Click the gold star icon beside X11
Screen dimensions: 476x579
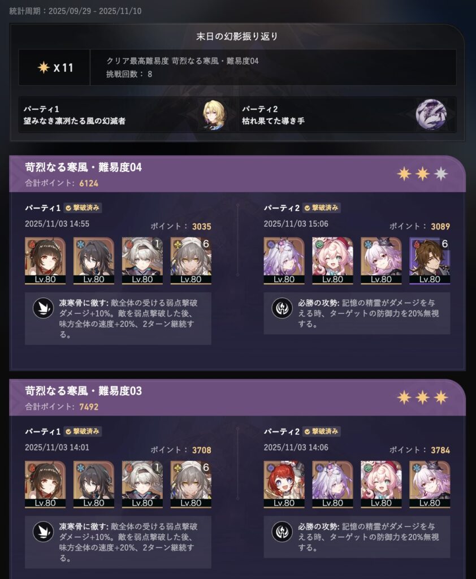click(x=44, y=67)
